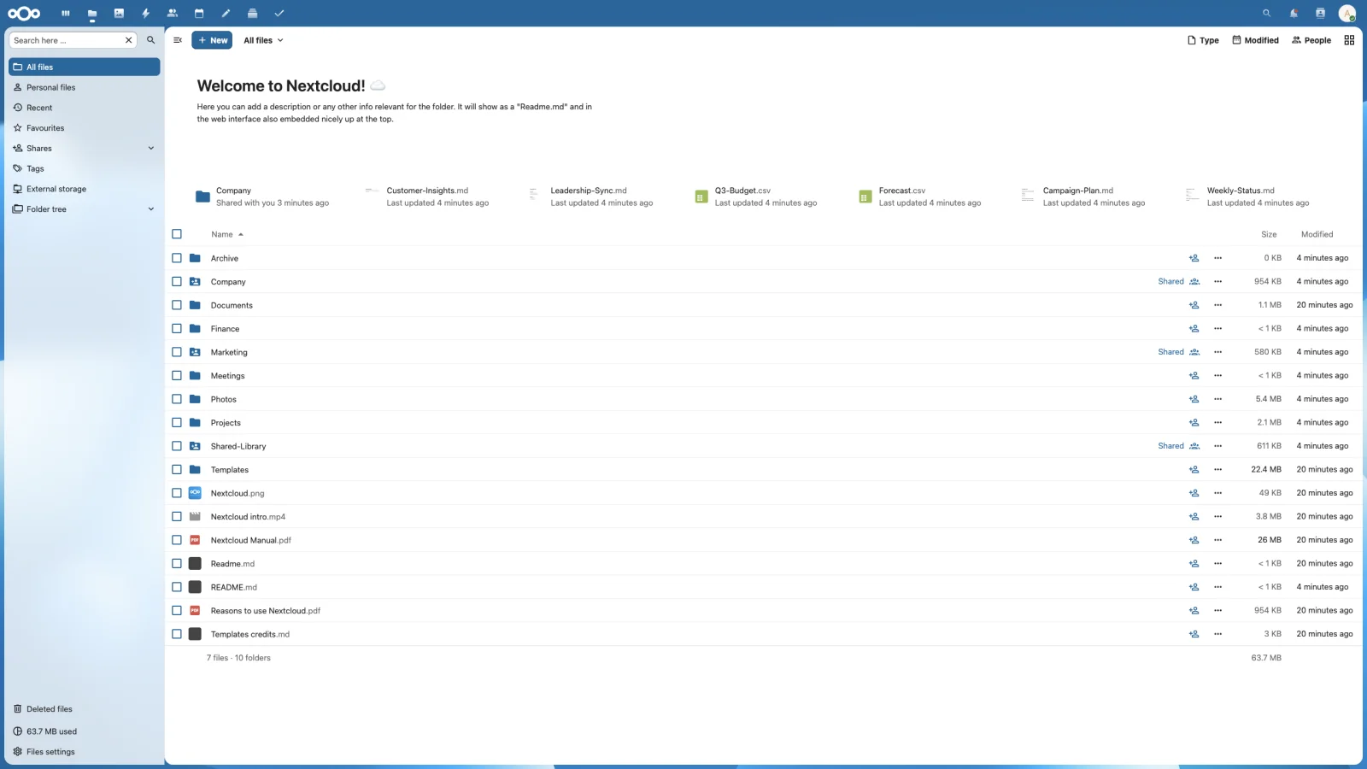Open the Activity lightning bolt app
The image size is (1367, 769).
tap(145, 14)
